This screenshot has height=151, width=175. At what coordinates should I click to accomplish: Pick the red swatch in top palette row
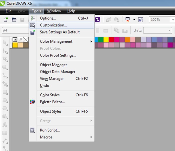[x=111, y=39]
